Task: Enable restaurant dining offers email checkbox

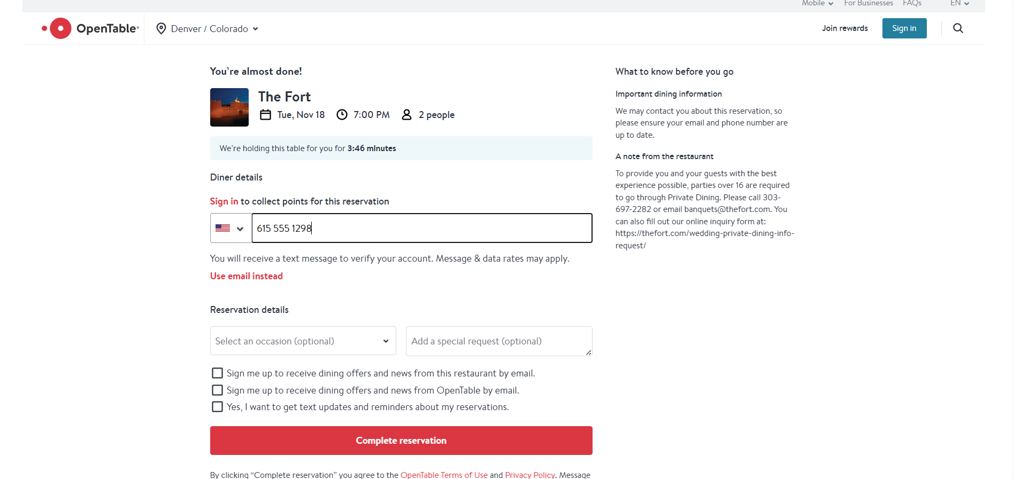Action: 217,373
